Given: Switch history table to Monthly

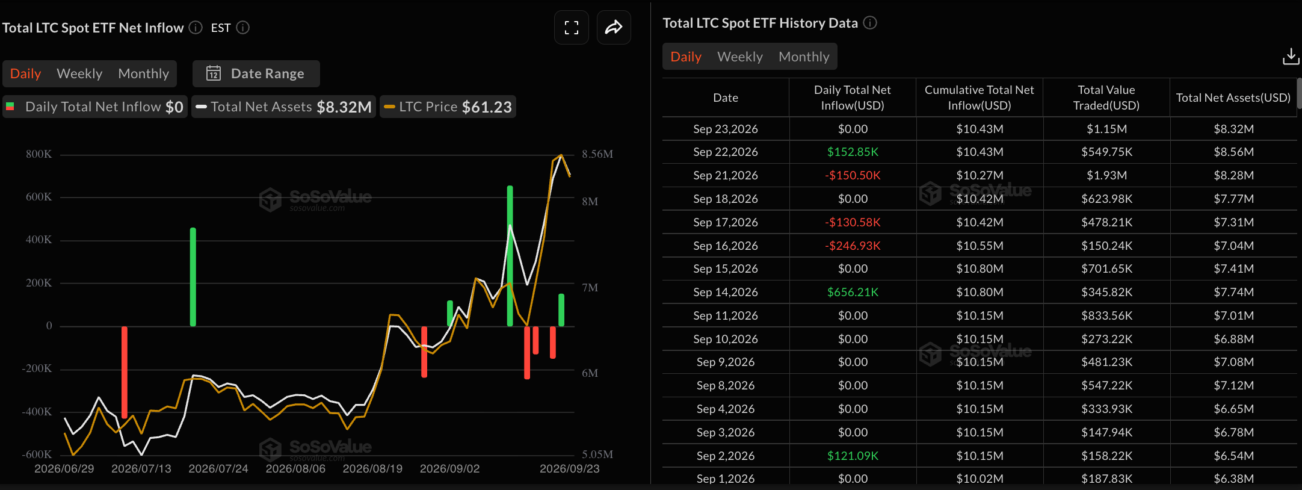Looking at the screenshot, I should point(804,57).
